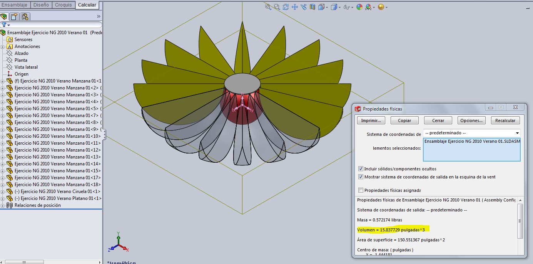Open the ConfigurationManager tab icon
The width and height of the screenshot is (533, 264).
(x=25, y=16)
